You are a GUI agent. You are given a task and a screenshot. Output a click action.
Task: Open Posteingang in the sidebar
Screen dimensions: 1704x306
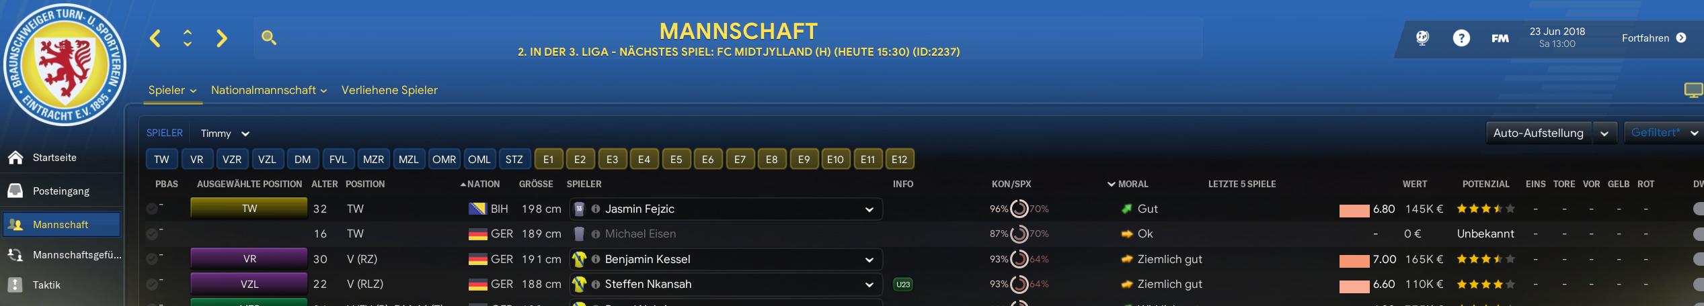(61, 191)
